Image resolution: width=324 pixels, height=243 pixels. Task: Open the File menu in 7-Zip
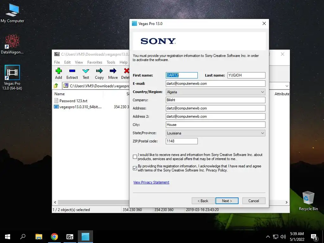click(x=57, y=62)
